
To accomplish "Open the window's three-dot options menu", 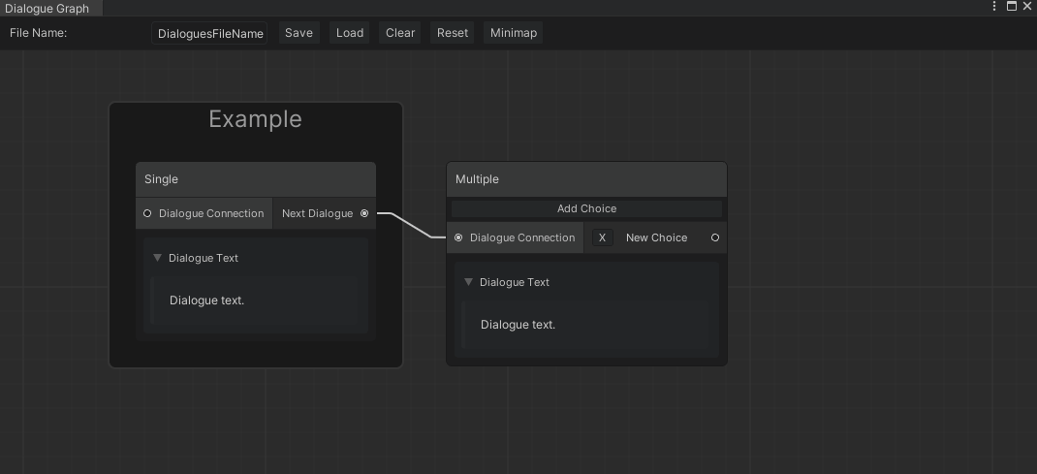I will click(x=994, y=7).
